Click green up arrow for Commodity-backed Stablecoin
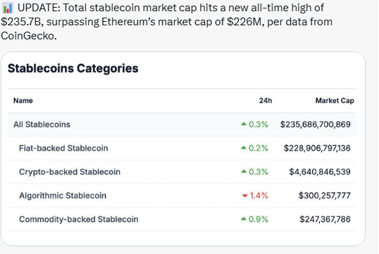This screenshot has width=379, height=254. click(244, 219)
